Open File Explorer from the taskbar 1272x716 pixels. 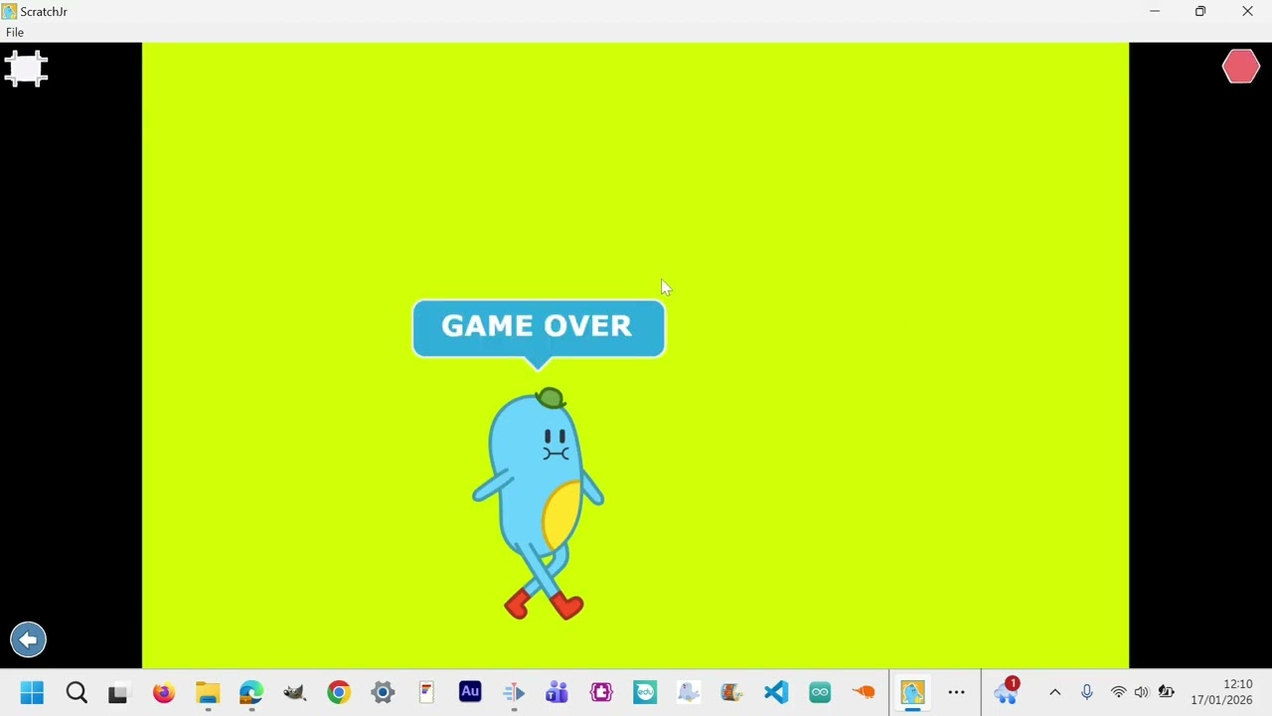[208, 692]
